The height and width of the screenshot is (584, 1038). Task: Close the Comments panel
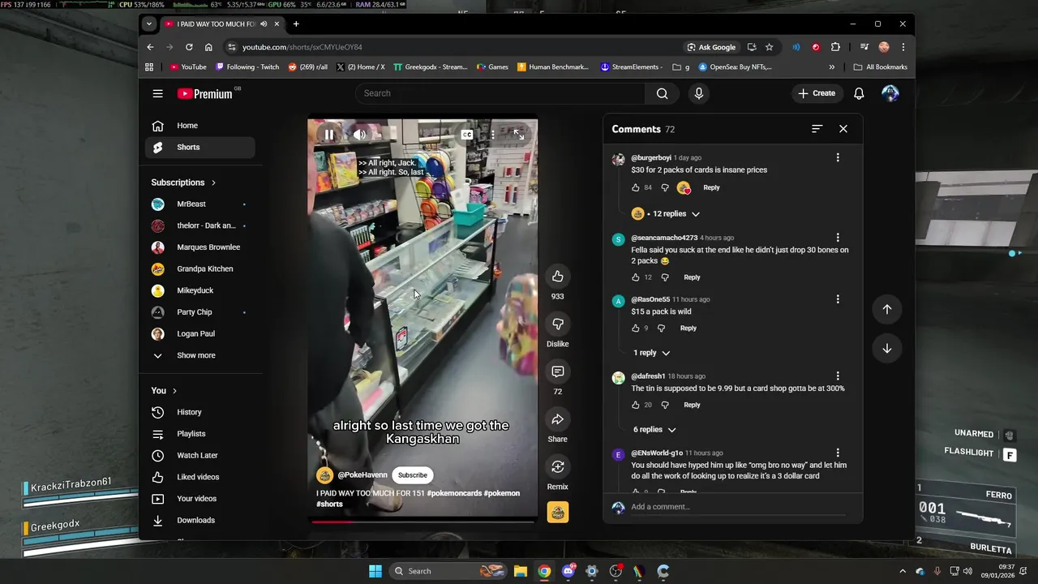(843, 129)
